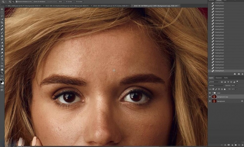Select the Path Selection tool

(2, 63)
